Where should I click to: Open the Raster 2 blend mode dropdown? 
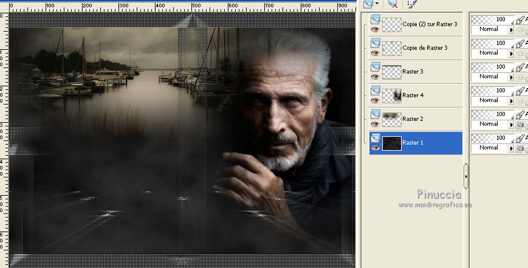click(x=511, y=124)
